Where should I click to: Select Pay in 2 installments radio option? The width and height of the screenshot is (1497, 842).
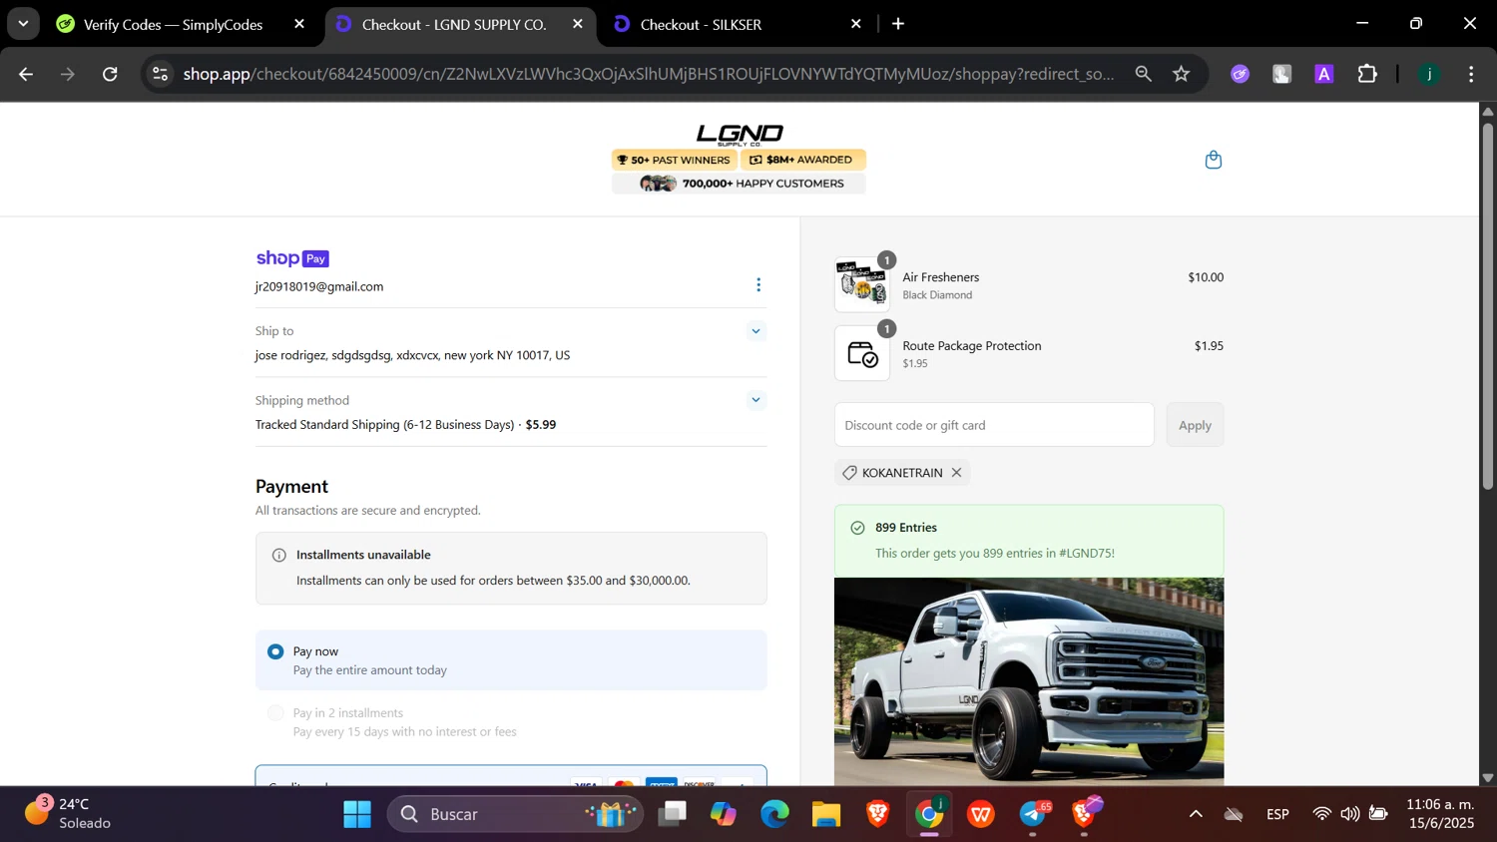coord(275,713)
